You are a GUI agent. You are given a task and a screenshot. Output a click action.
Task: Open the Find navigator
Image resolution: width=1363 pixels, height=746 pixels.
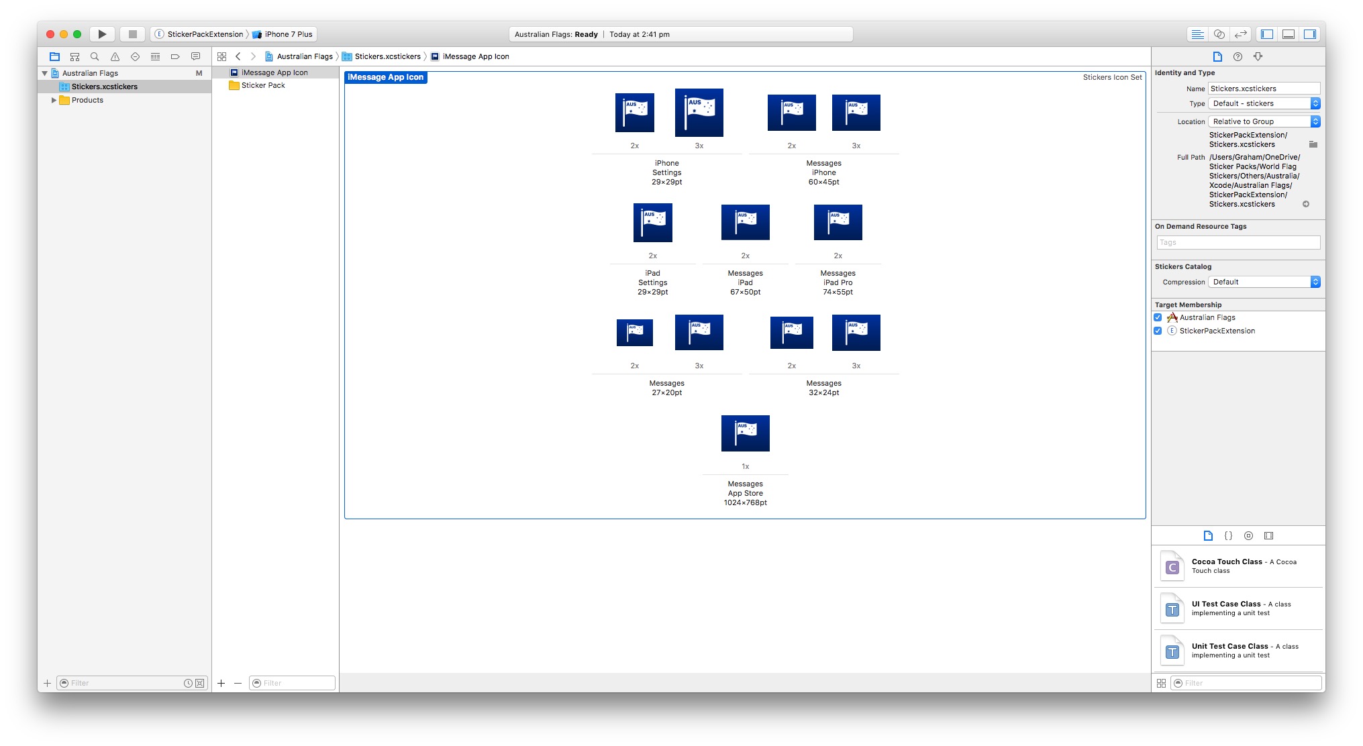coord(95,56)
